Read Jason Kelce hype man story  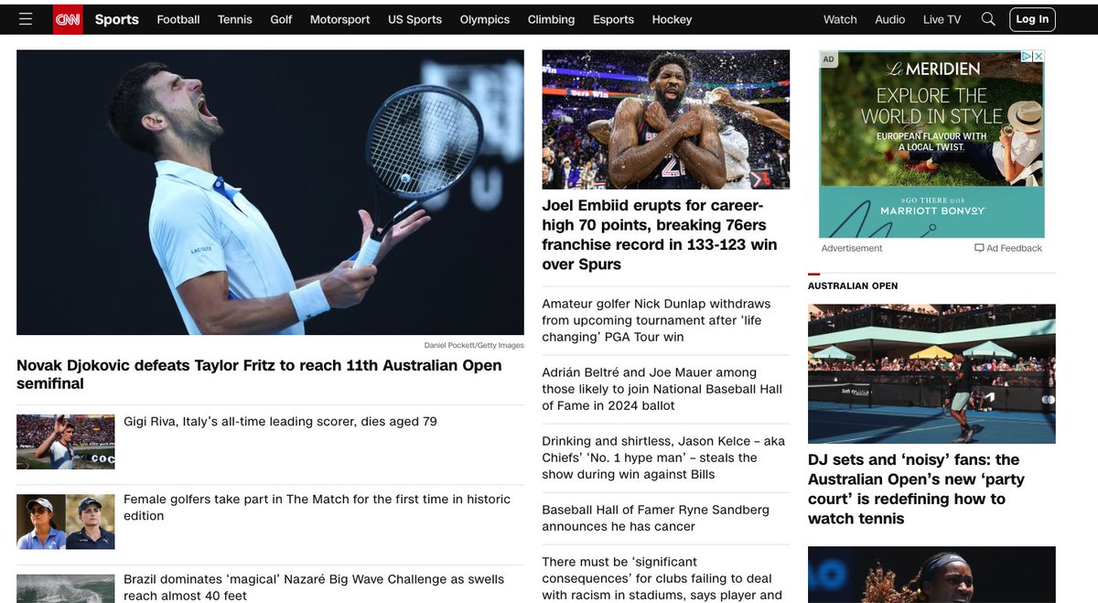tap(663, 458)
